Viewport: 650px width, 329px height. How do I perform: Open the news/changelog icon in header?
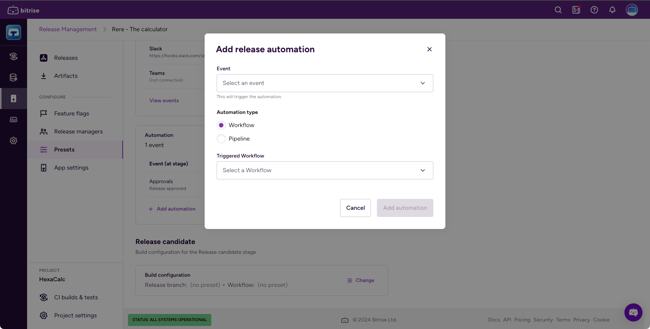click(576, 10)
